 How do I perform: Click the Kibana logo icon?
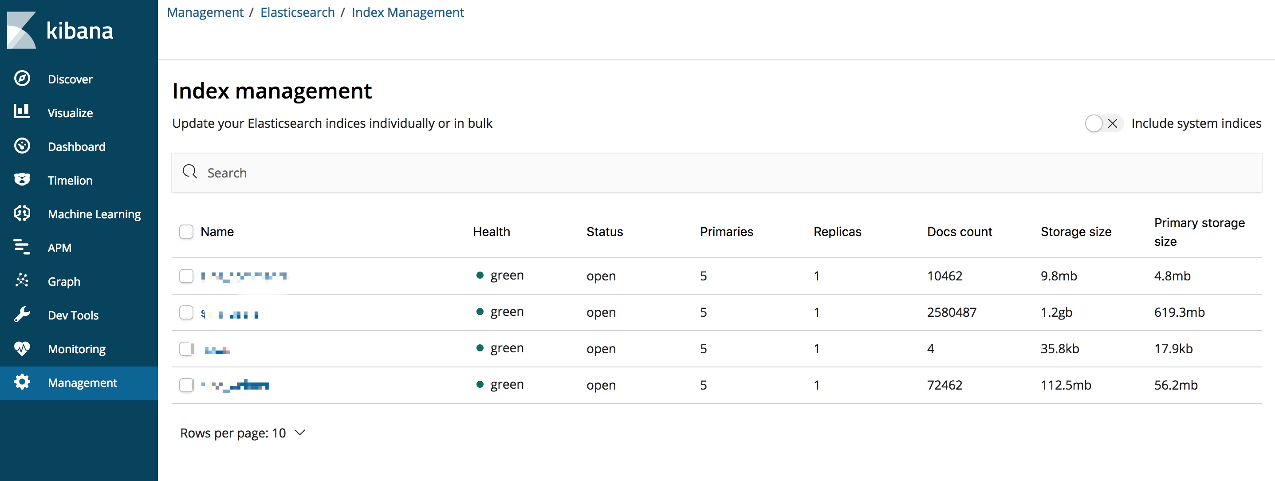tap(21, 30)
